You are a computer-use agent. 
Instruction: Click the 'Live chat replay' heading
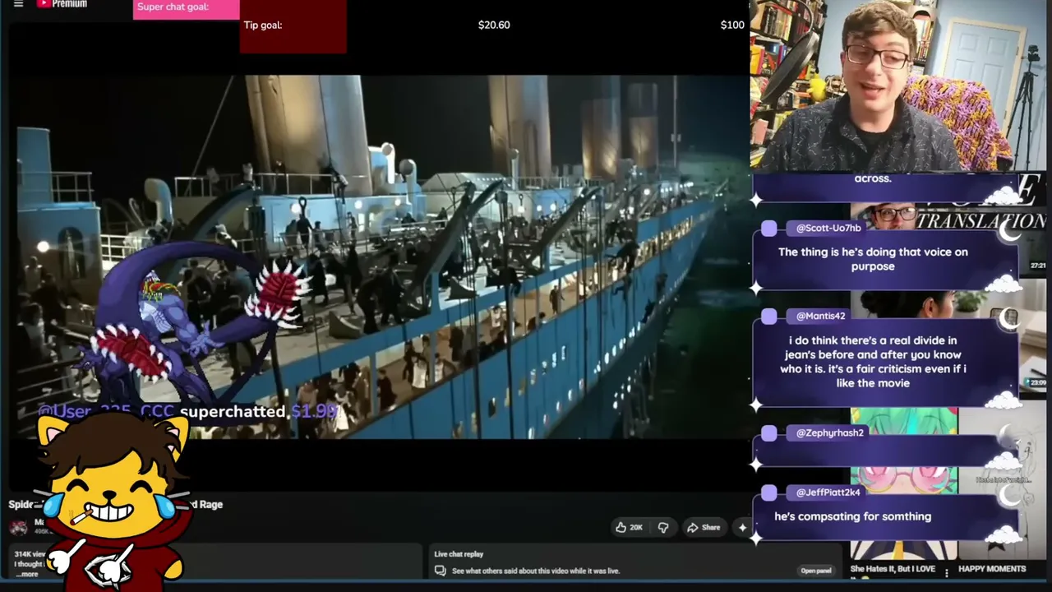click(459, 554)
